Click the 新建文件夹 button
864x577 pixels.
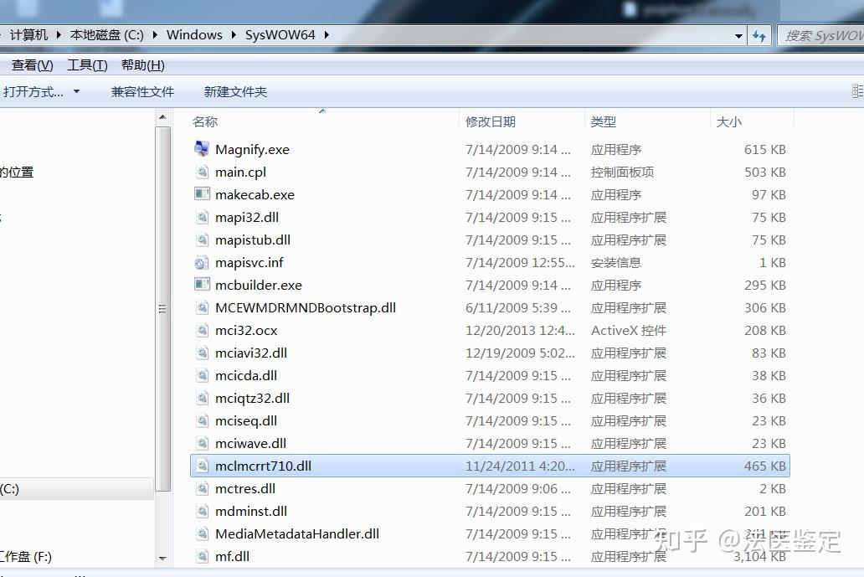[x=235, y=91]
